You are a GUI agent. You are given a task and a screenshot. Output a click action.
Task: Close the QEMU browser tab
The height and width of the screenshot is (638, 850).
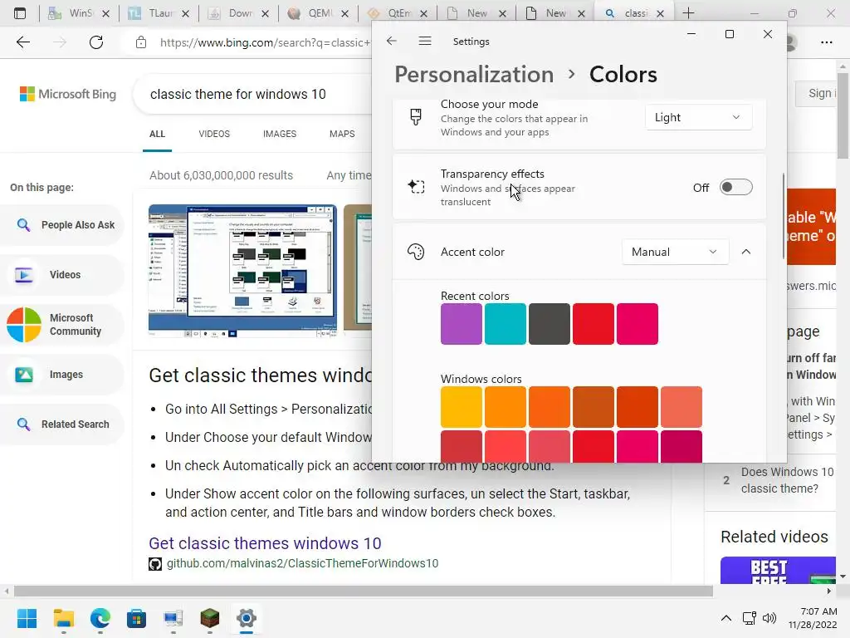[x=344, y=13]
